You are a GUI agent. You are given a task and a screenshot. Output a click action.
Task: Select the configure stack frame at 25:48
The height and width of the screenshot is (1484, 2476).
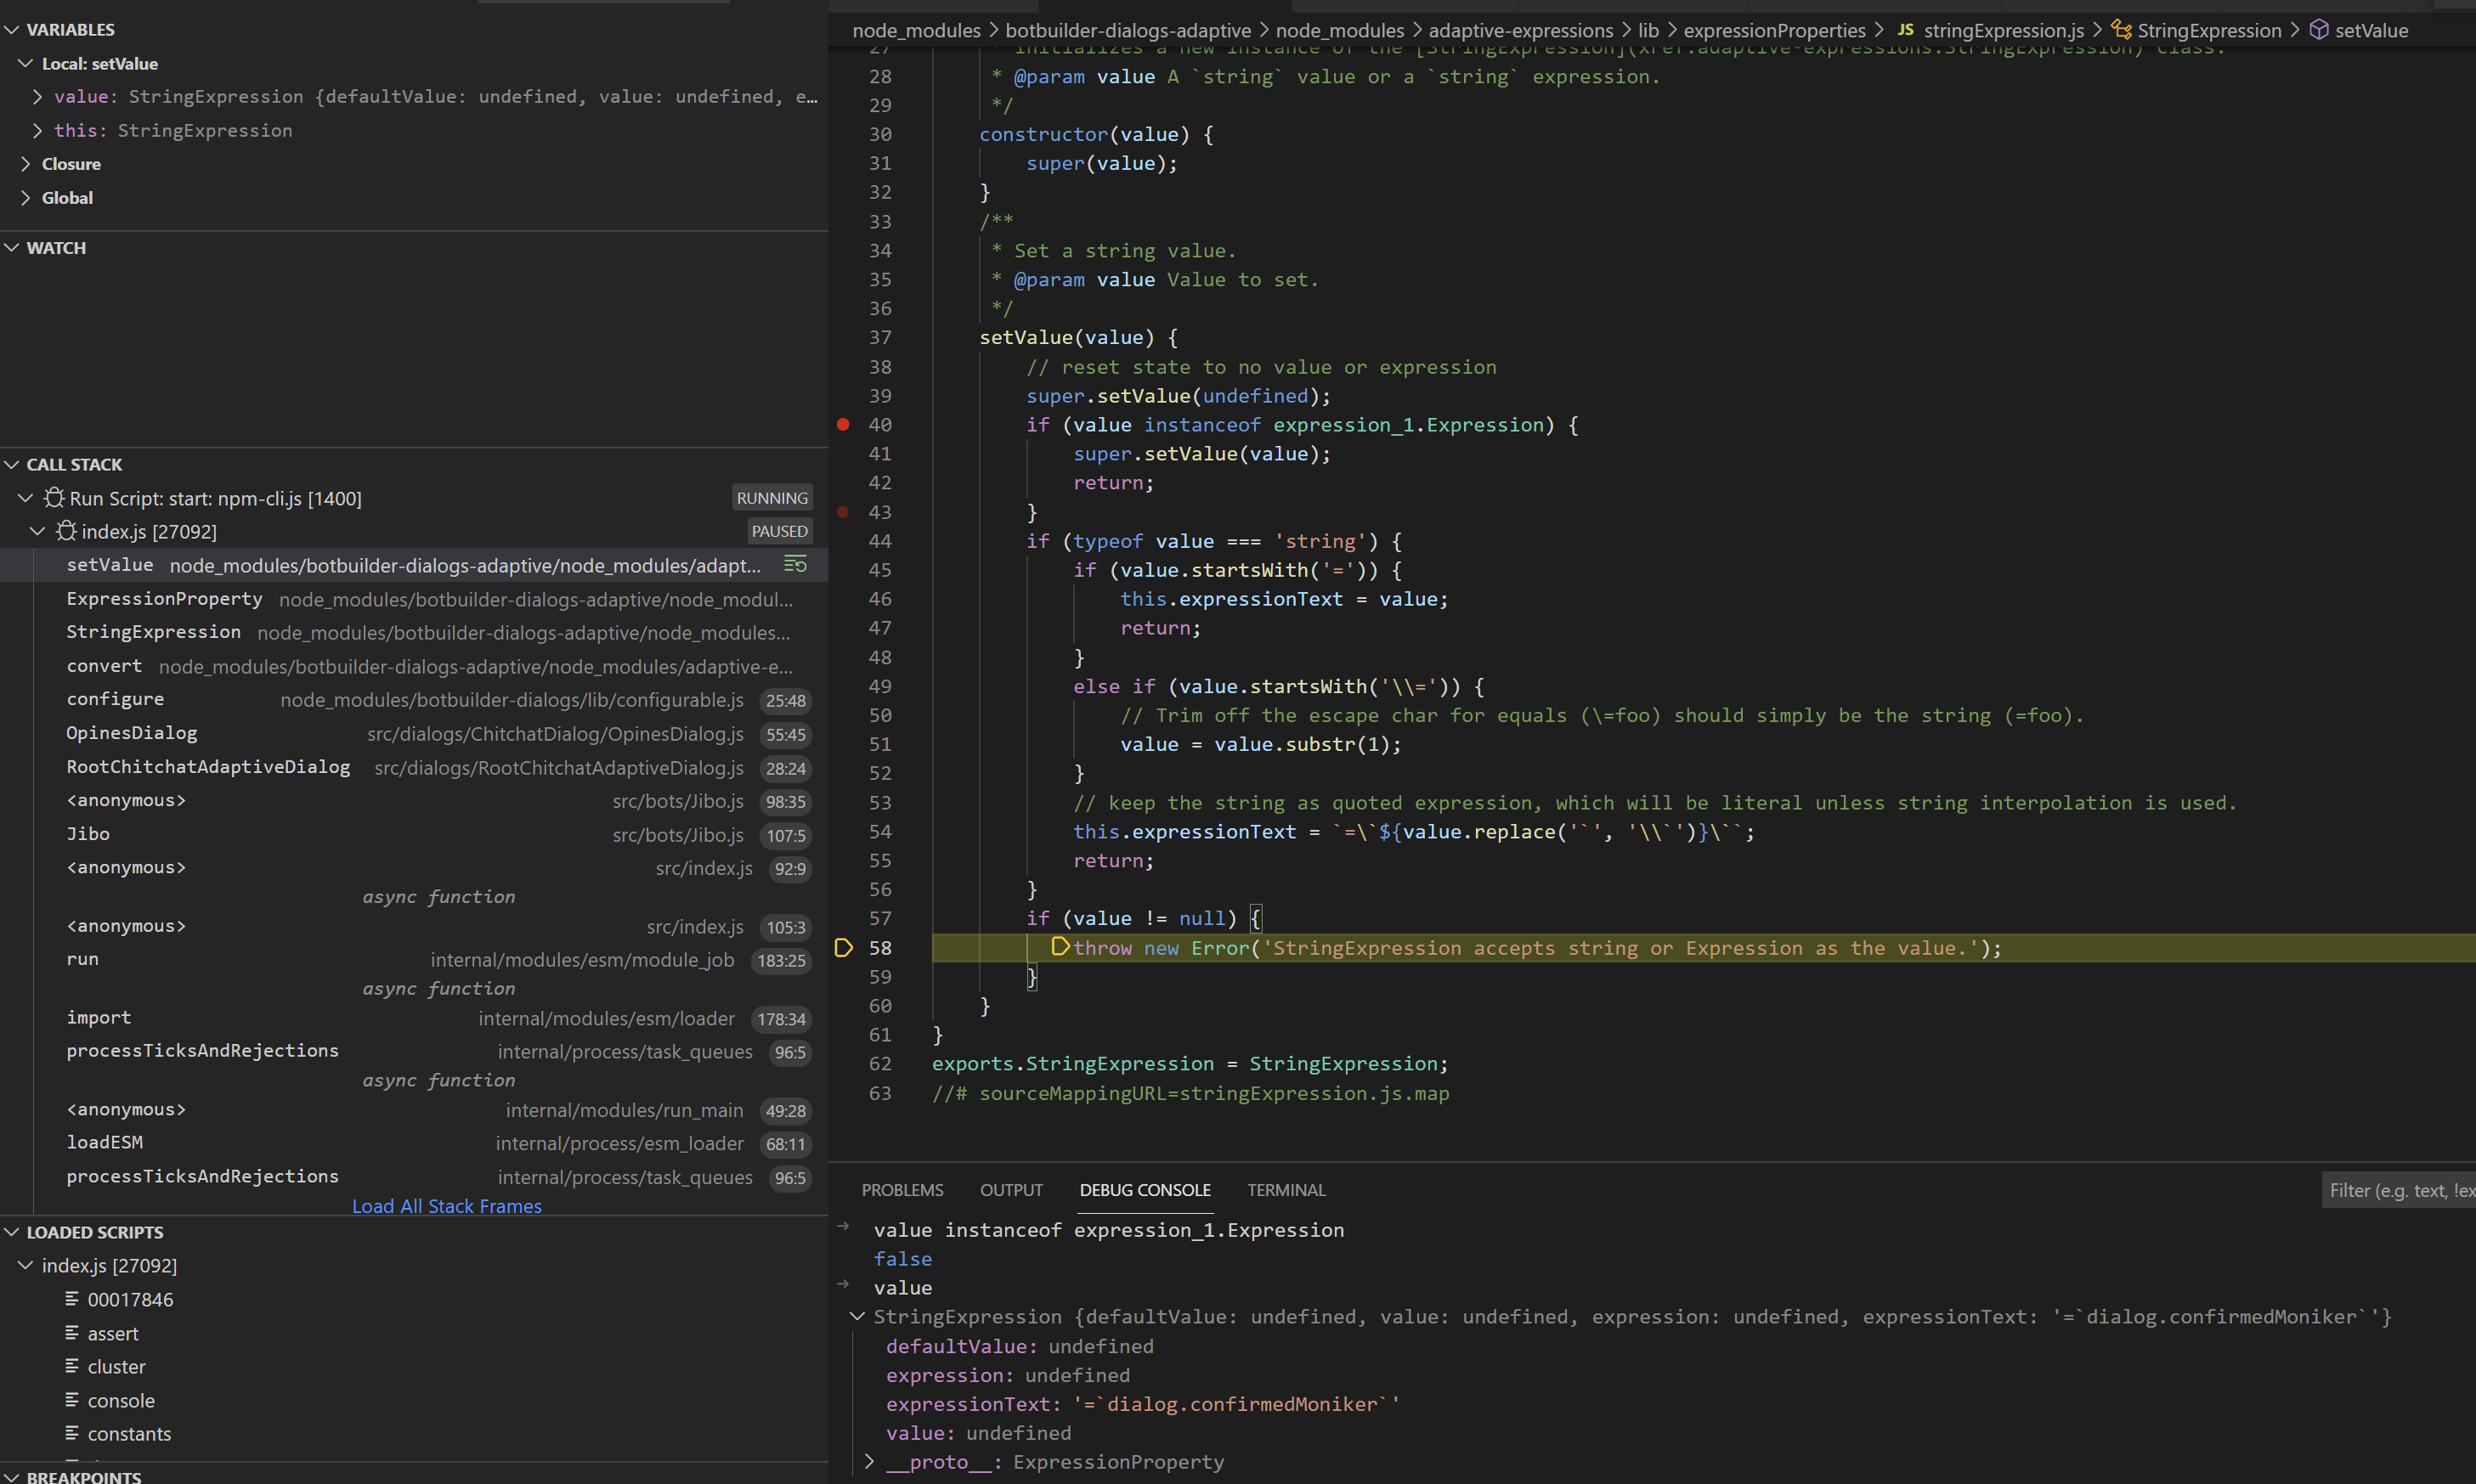click(414, 700)
